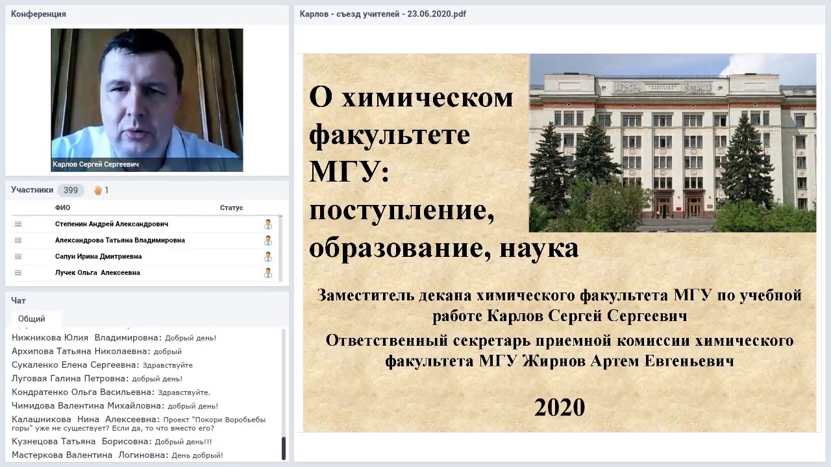Select participant Сапун Ирина Дмитриевна
The height and width of the screenshot is (467, 831).
point(98,257)
